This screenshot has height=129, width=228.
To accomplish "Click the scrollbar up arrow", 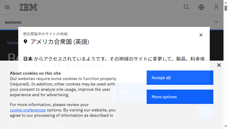I will (226, 2).
